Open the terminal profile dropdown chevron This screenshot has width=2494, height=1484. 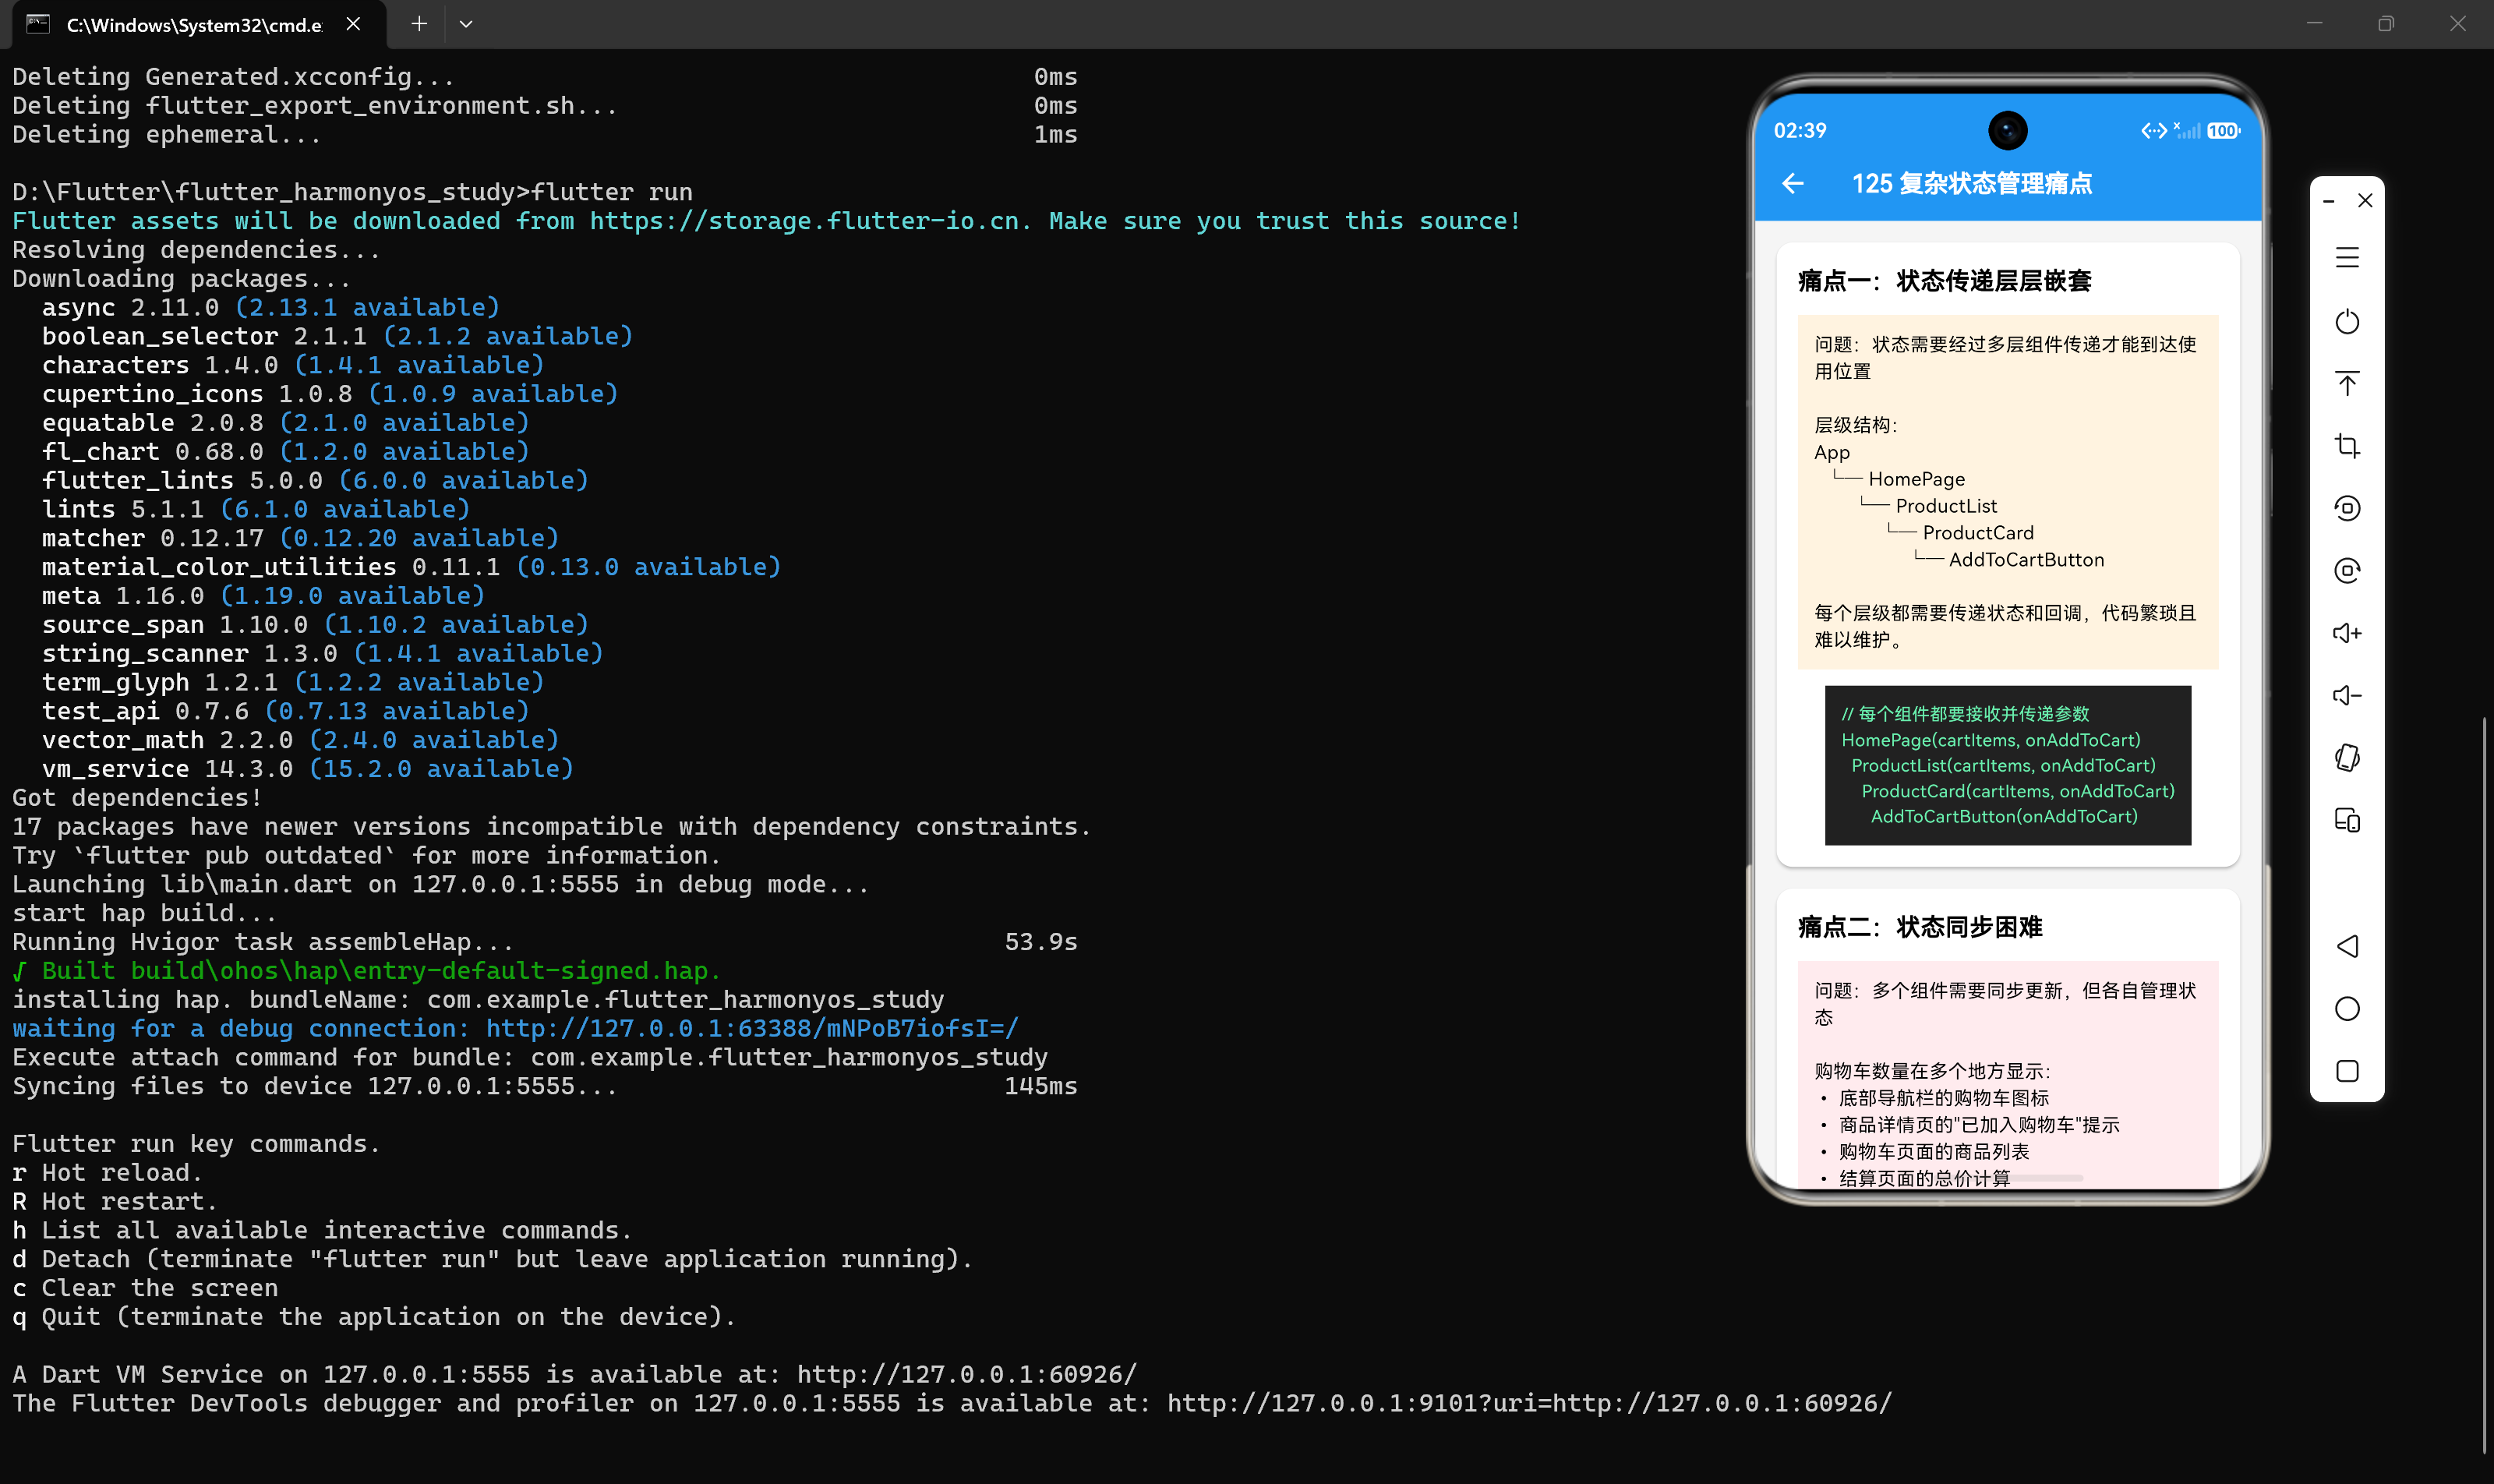[466, 24]
